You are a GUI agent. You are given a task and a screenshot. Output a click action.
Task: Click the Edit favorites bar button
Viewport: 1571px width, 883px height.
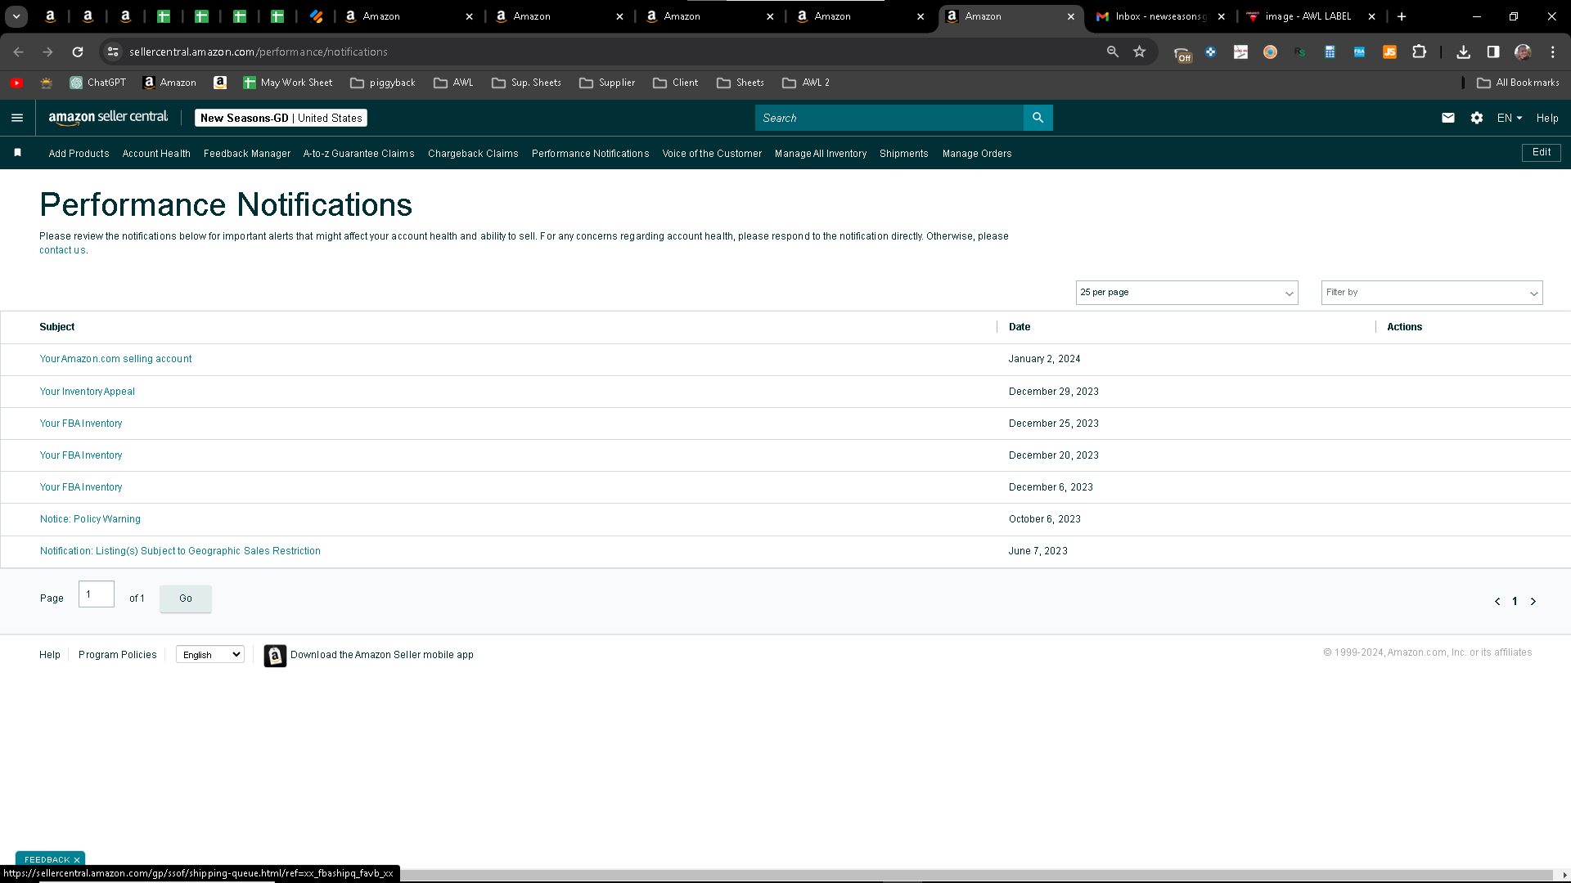1542,153
